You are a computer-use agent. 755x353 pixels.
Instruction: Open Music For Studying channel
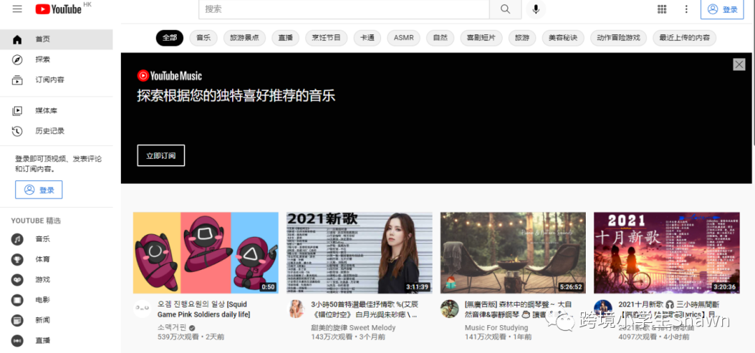[x=496, y=327]
